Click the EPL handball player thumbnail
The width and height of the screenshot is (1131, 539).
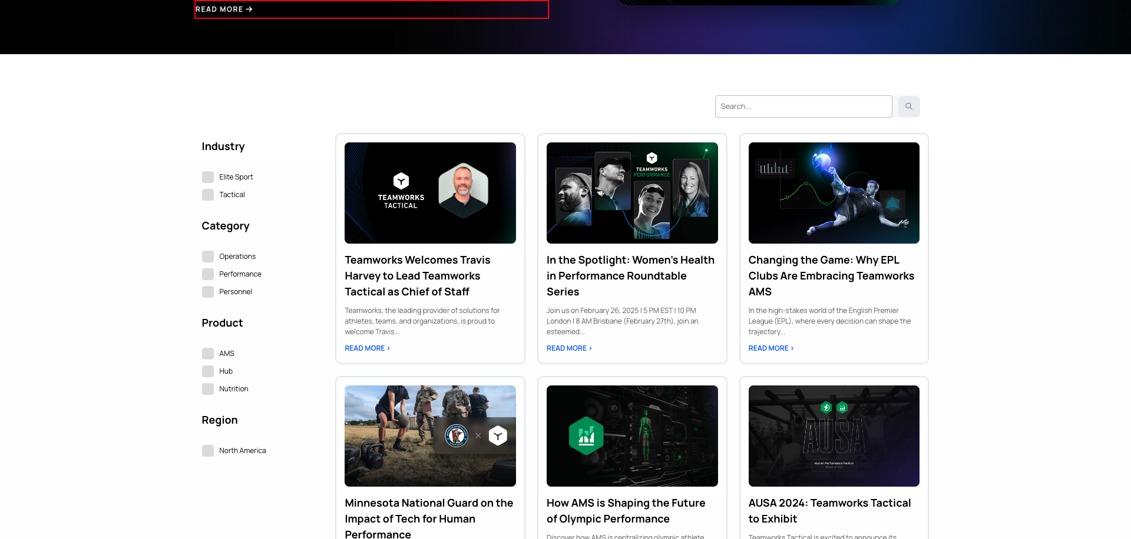pos(834,192)
